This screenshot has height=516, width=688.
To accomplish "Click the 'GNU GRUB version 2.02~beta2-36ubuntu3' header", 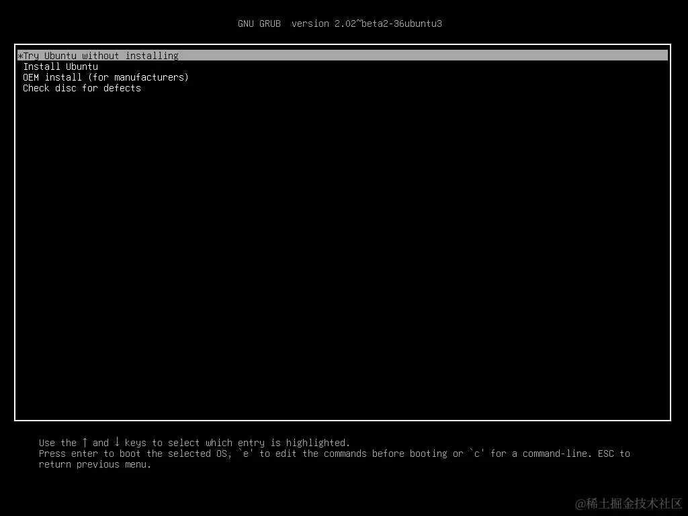I will (x=339, y=24).
